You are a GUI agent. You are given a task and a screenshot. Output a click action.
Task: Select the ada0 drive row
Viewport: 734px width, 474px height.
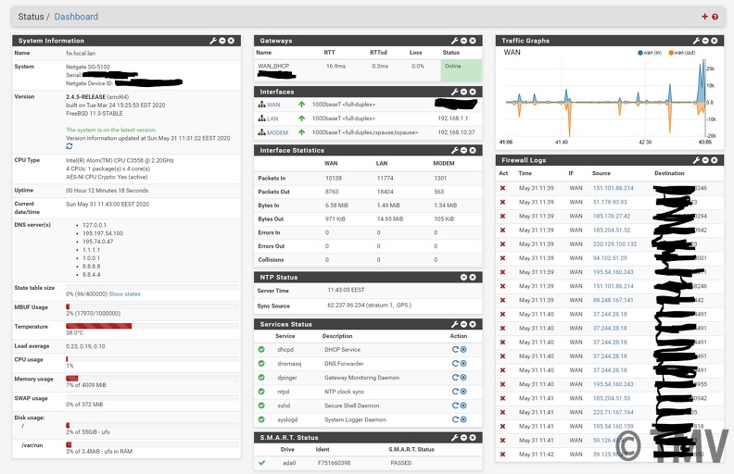(x=368, y=463)
